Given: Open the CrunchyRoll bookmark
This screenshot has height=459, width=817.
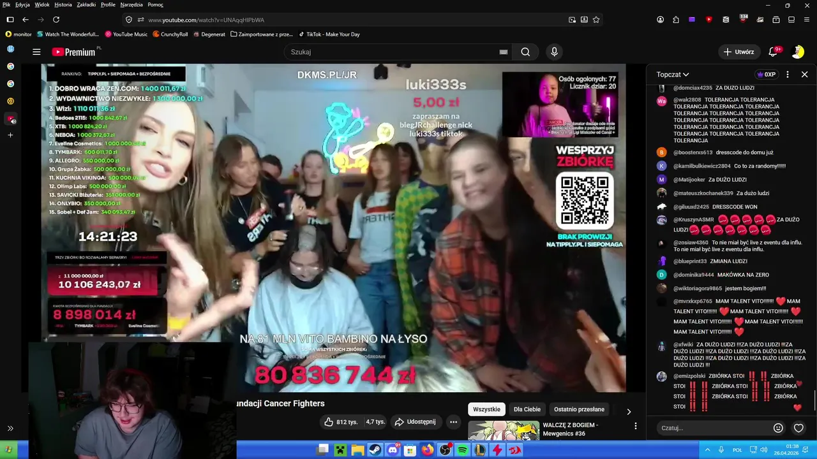Looking at the screenshot, I should click(170, 34).
